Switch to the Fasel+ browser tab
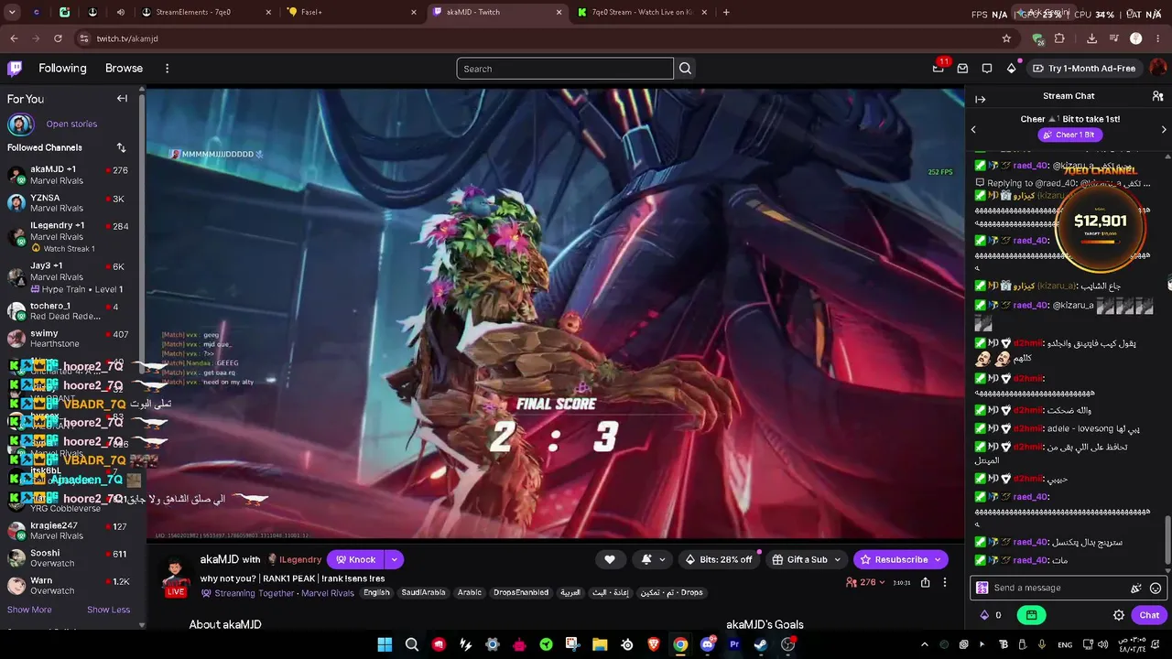This screenshot has height=659, width=1172. coord(353,12)
